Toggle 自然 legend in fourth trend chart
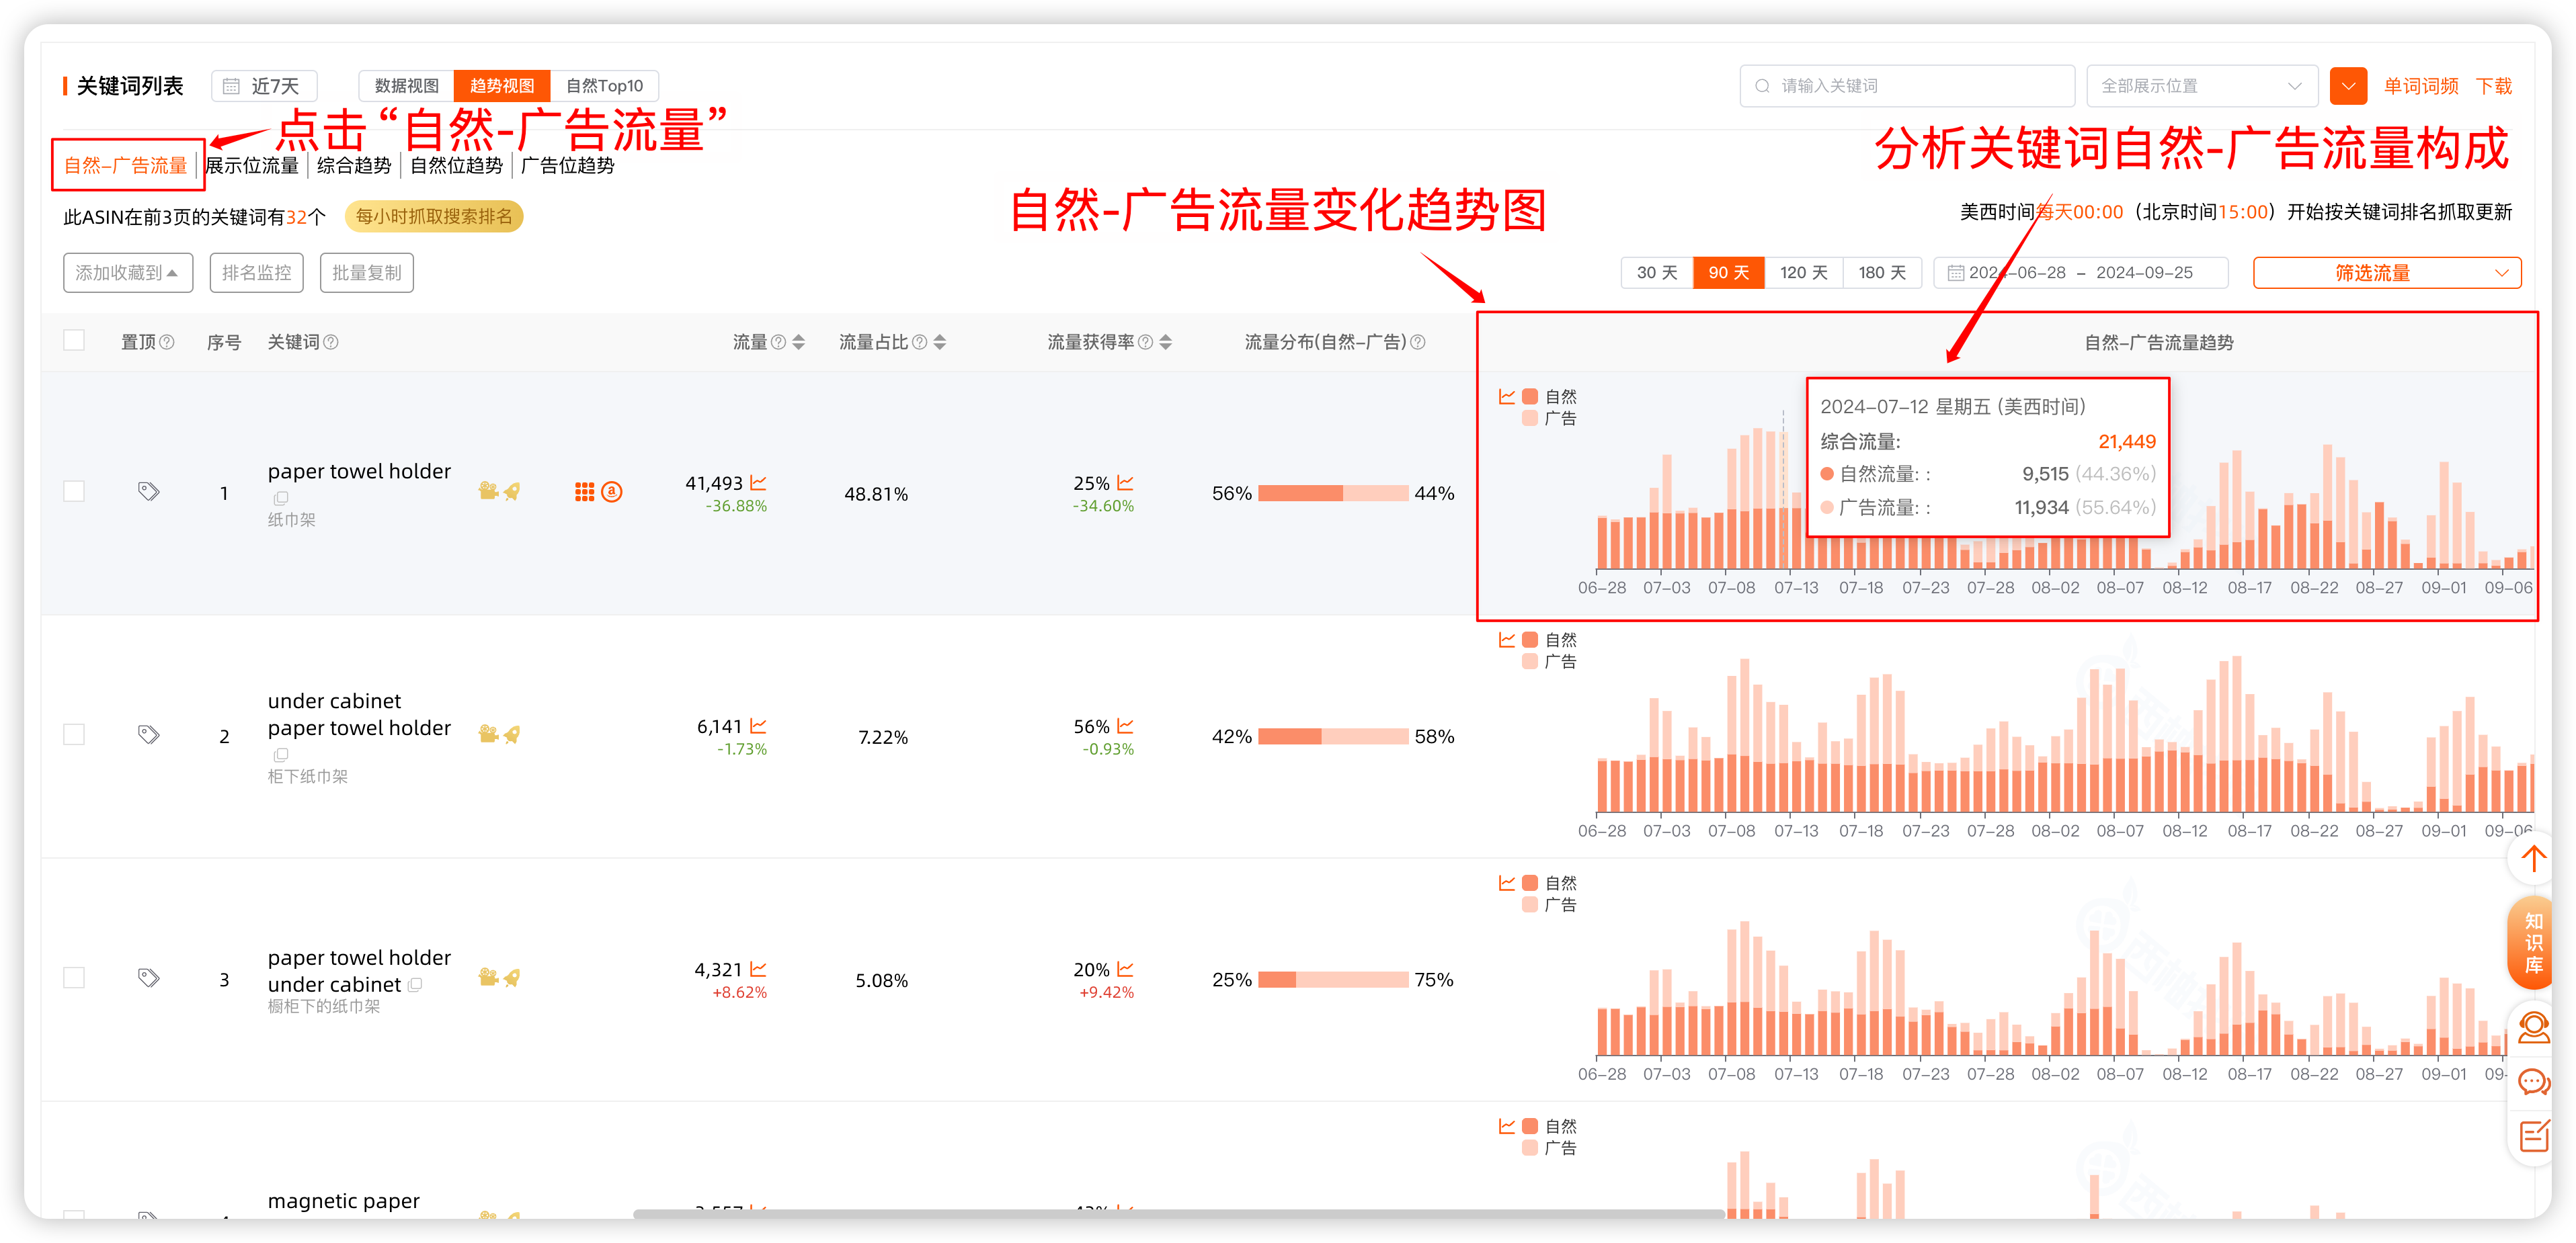Image resolution: width=2576 pixels, height=1243 pixels. click(1550, 1126)
